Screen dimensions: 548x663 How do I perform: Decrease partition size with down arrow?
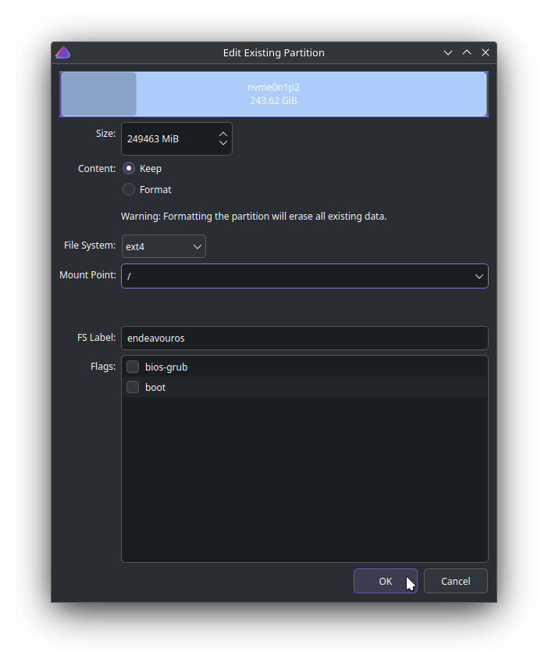[x=223, y=143]
